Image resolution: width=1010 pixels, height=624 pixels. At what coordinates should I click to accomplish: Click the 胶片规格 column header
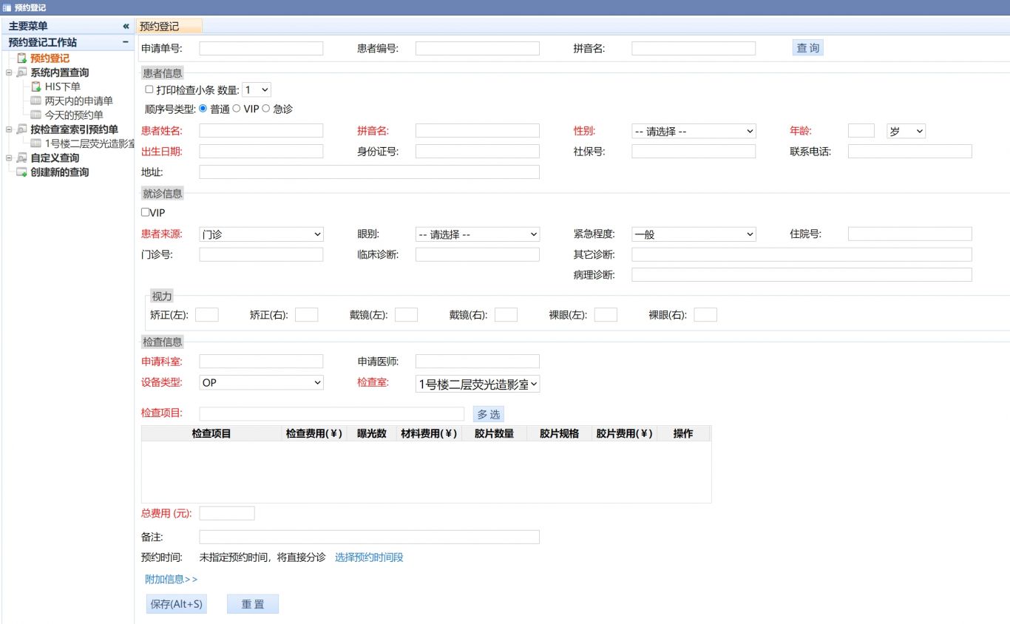[559, 434]
